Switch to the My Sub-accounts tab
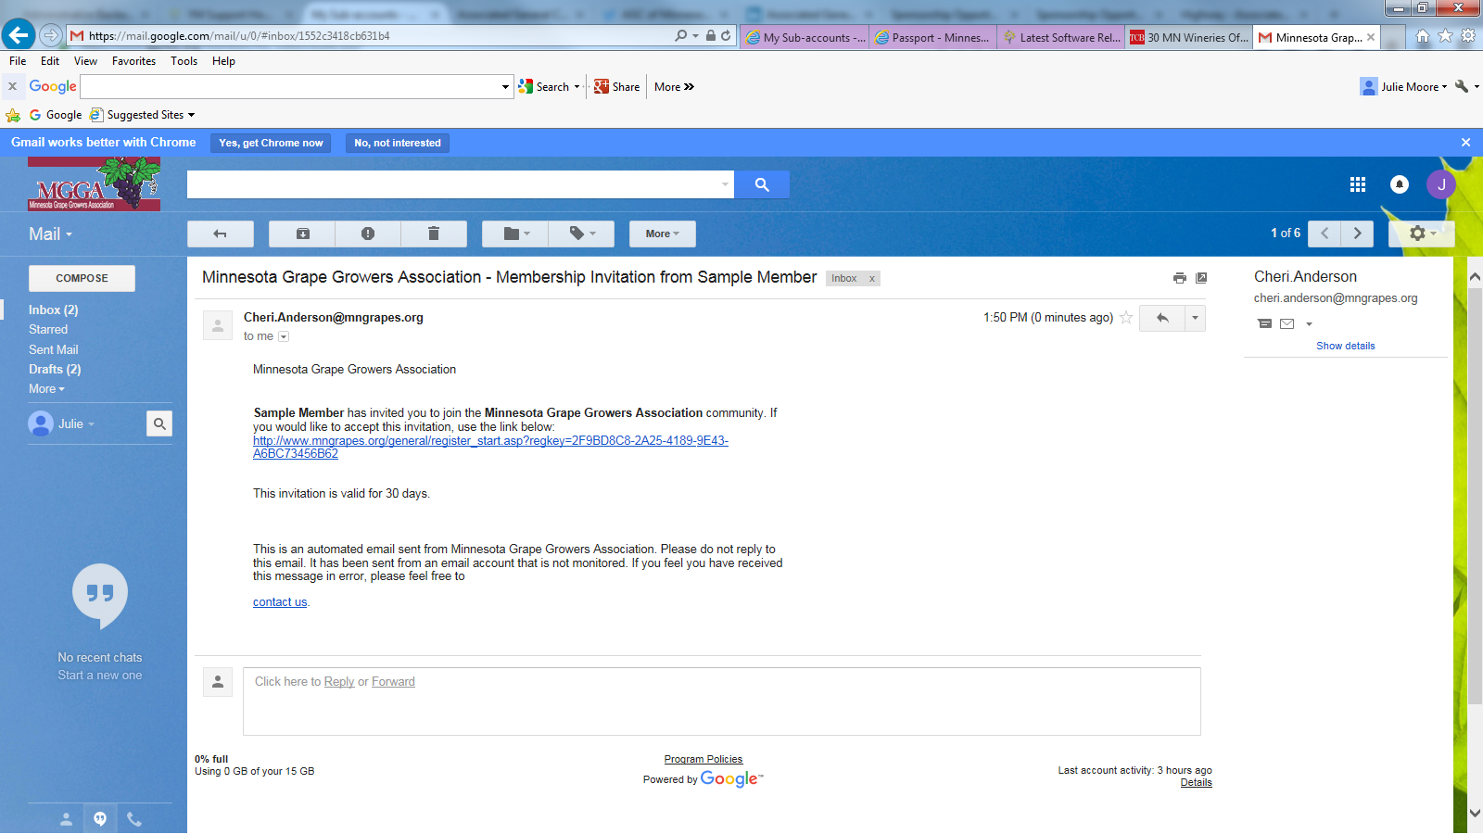This screenshot has height=834, width=1483. (805, 37)
